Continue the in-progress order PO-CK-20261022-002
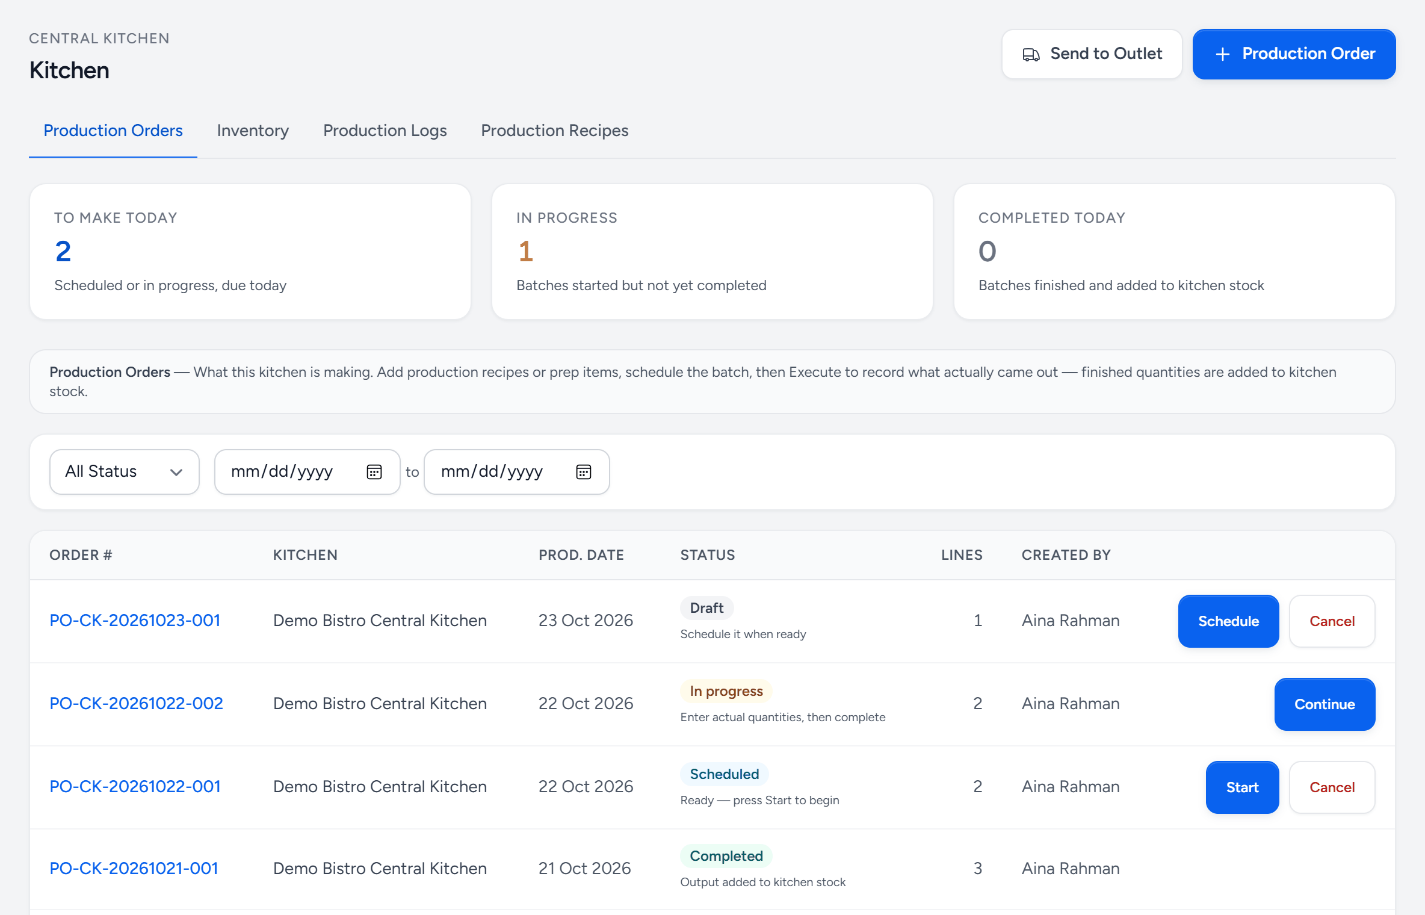This screenshot has width=1425, height=915. coord(1325,704)
